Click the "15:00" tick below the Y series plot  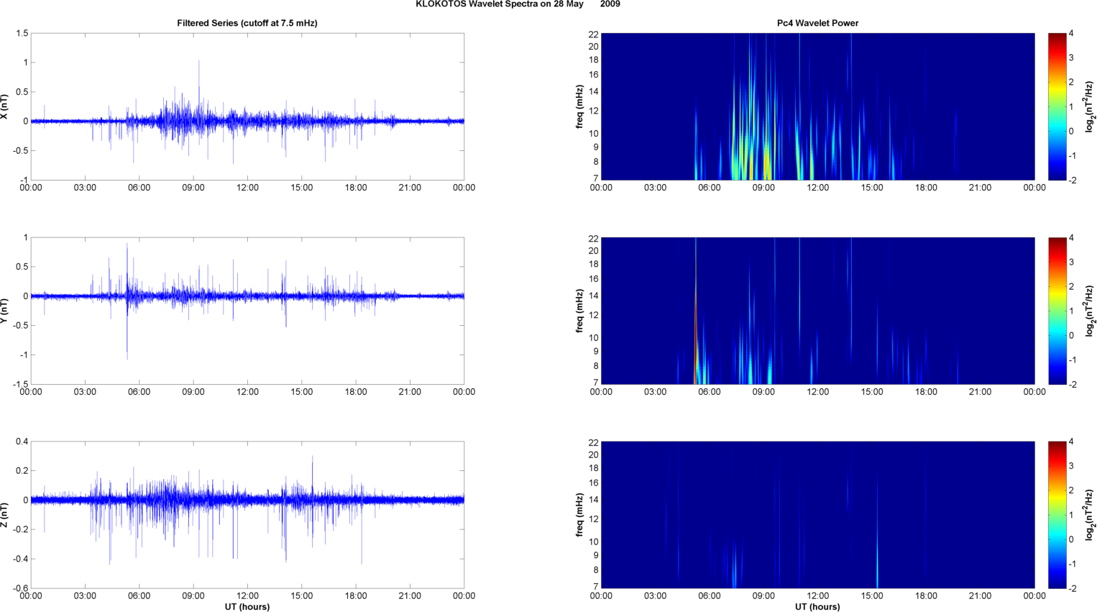[302, 392]
